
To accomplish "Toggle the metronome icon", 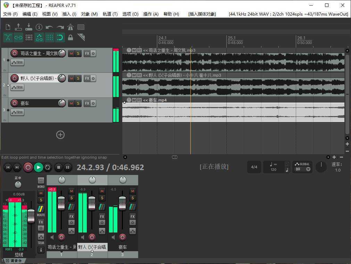I will coord(70,27).
